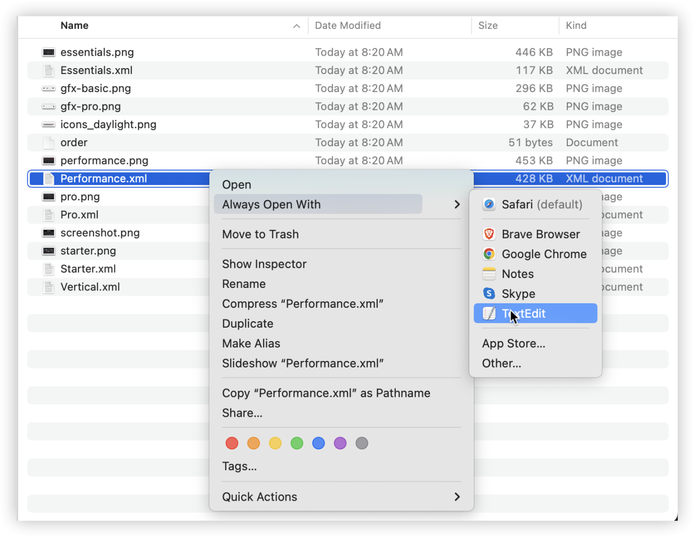Viewport: 694px width, 537px height.
Task: Choose Other… to pick another application
Action: pos(502,363)
